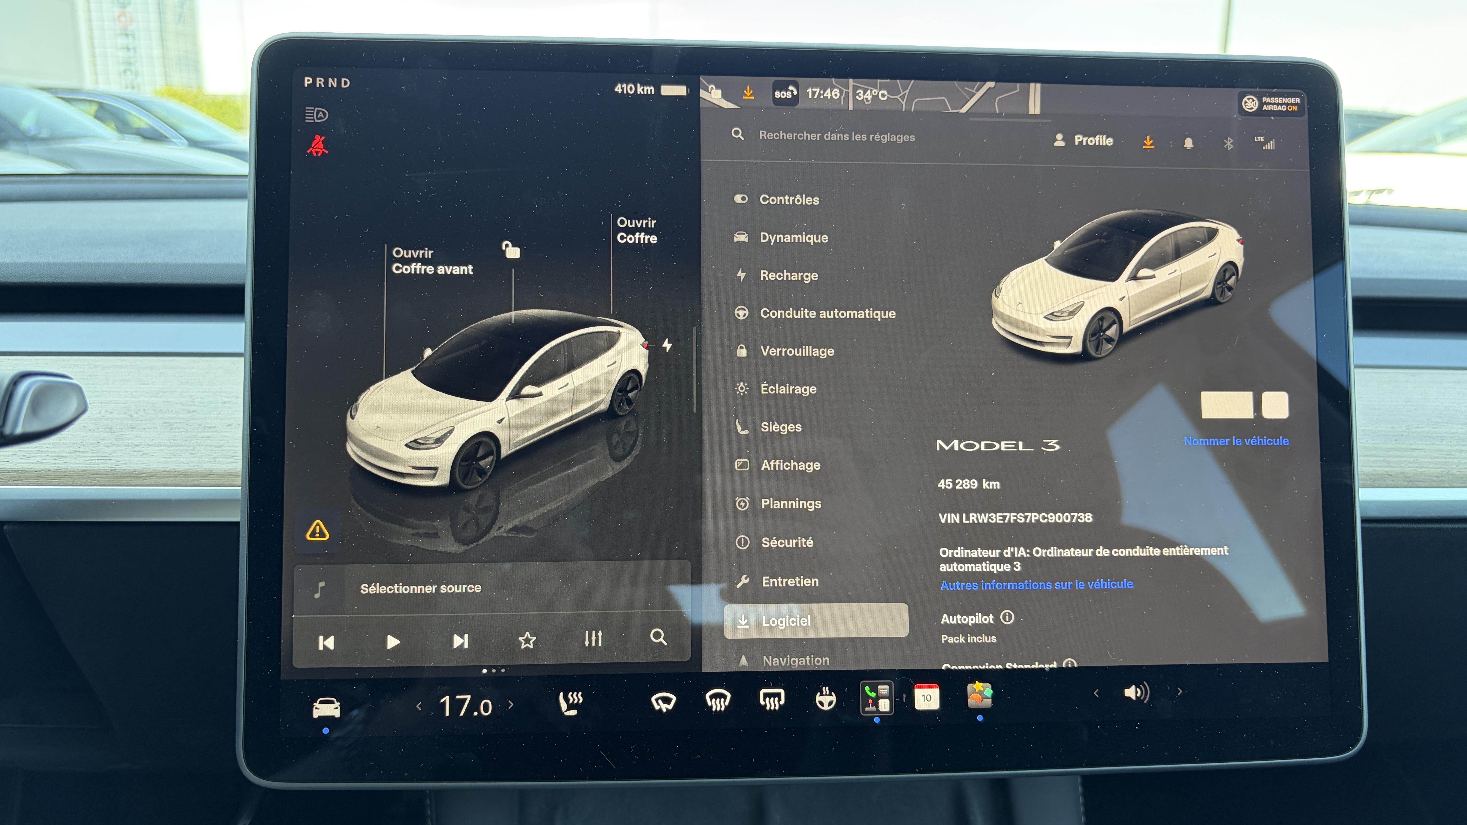Viewport: 1467px width, 825px height.
Task: Click the Nommer le véhicule link
Action: [1236, 441]
